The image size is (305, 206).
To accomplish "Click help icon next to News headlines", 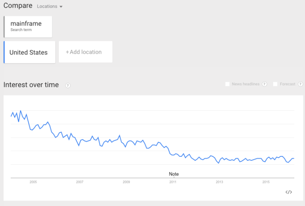I will tap(264, 84).
